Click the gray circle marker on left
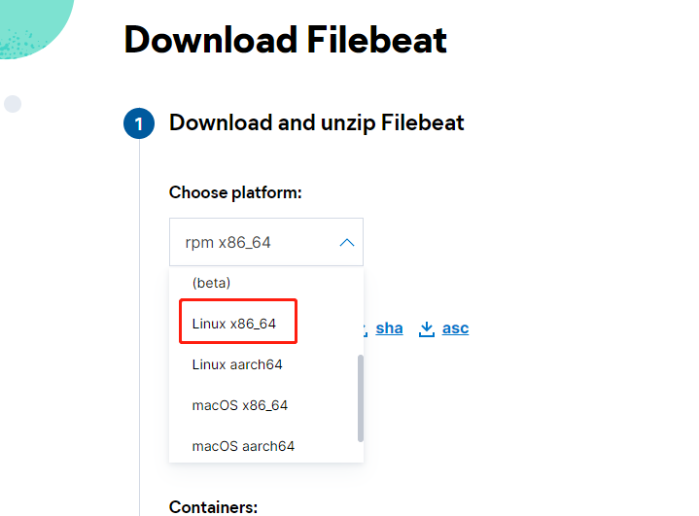Image resolution: width=699 pixels, height=516 pixels. pos(13,104)
